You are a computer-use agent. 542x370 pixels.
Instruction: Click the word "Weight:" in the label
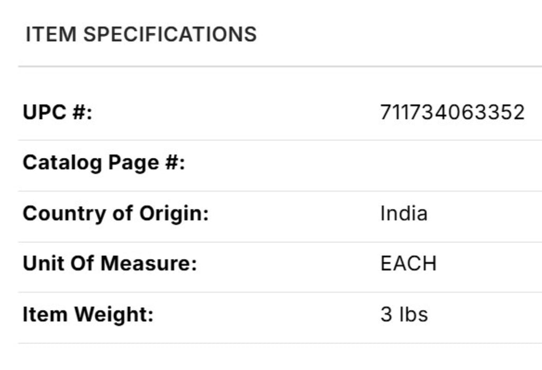pyautogui.click(x=113, y=314)
